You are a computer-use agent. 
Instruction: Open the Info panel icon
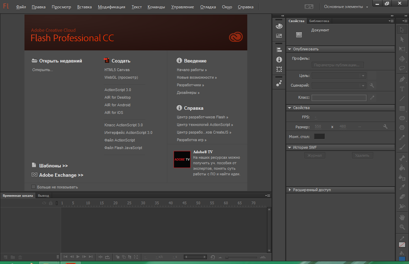279,60
